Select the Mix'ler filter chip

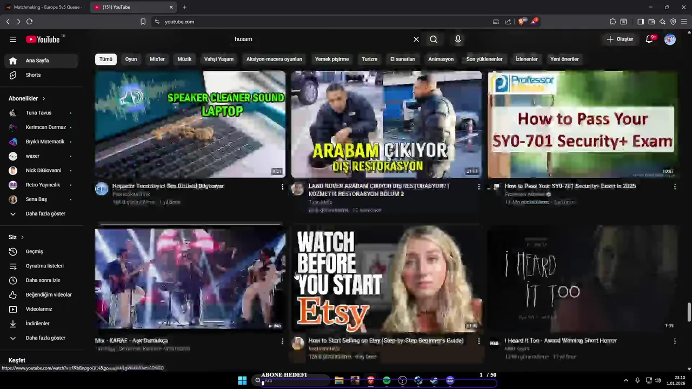pyautogui.click(x=157, y=59)
